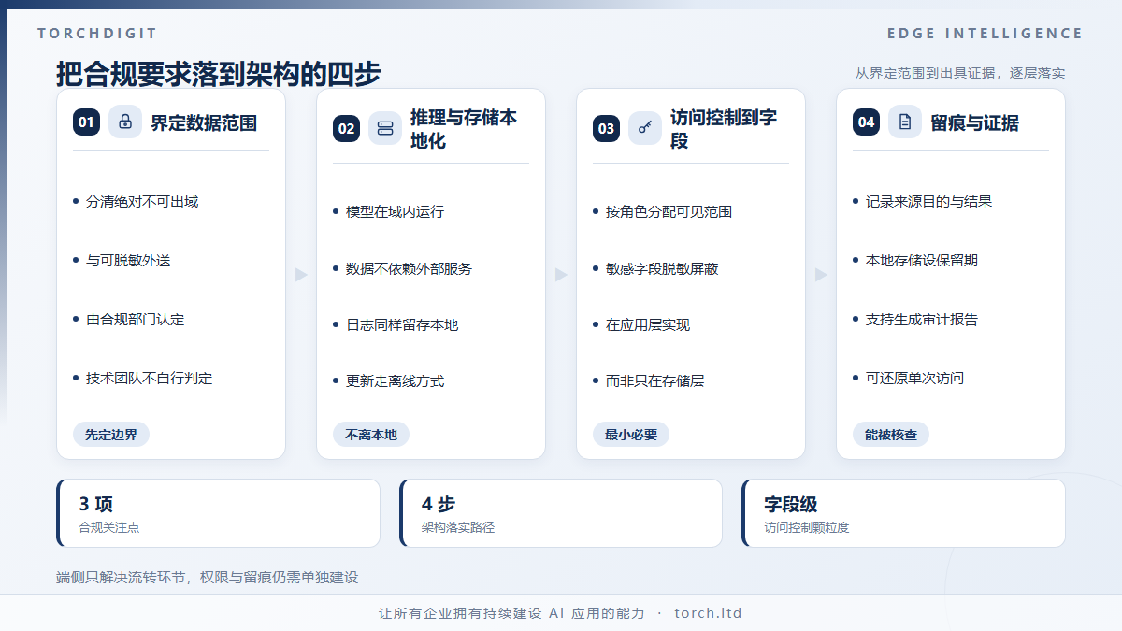
Task: Click bullet 由合规部门认定
Action: tap(136, 320)
